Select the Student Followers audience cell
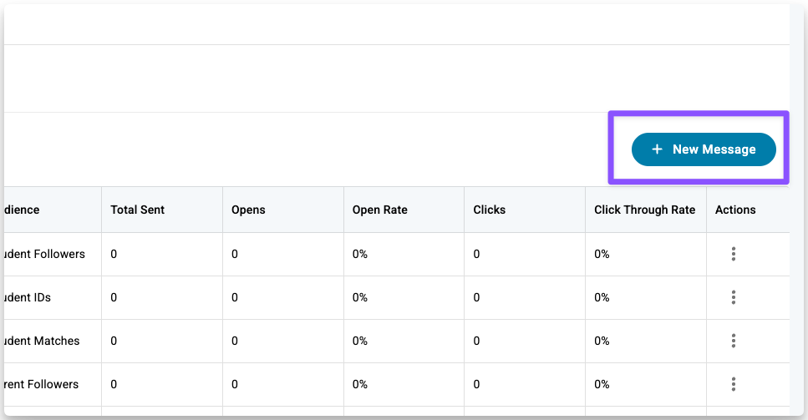The image size is (808, 420). (x=45, y=254)
